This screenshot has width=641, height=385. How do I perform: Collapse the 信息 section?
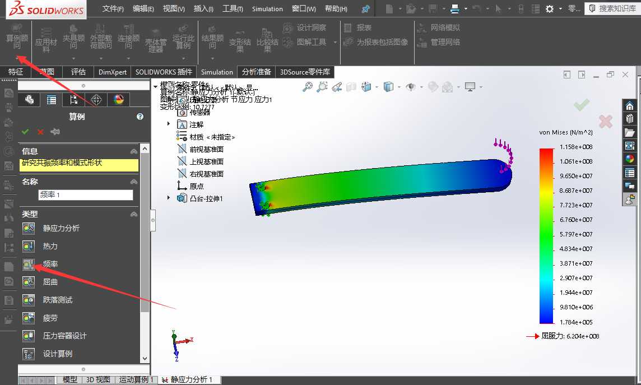point(134,151)
